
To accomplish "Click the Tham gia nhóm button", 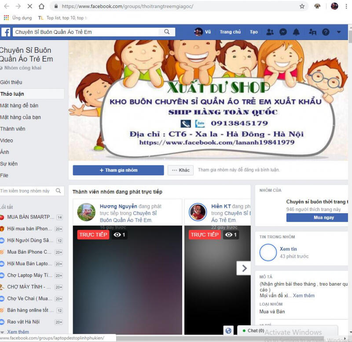I will (x=118, y=170).
